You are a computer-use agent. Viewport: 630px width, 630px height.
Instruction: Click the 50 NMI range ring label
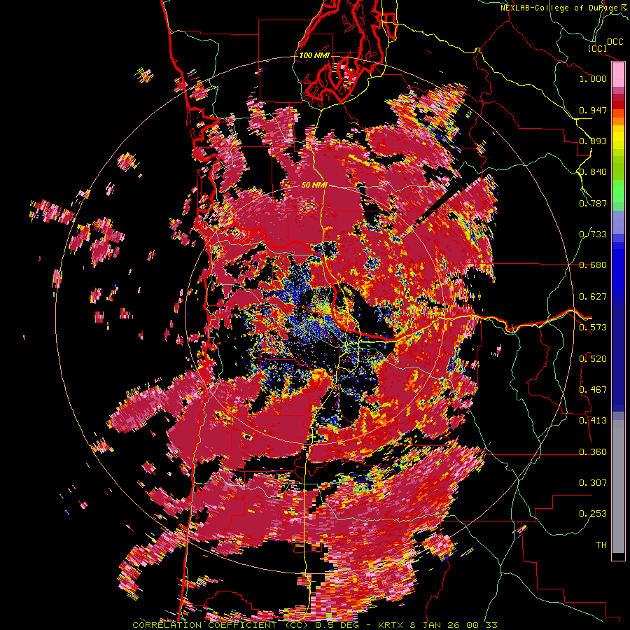(314, 185)
